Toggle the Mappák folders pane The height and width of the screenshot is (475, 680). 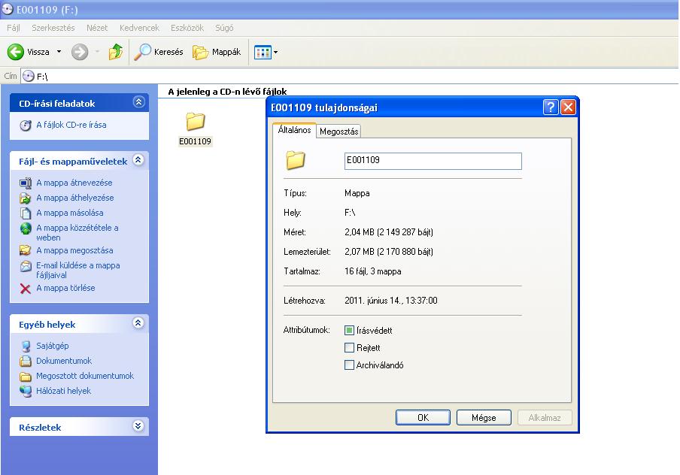pos(217,52)
